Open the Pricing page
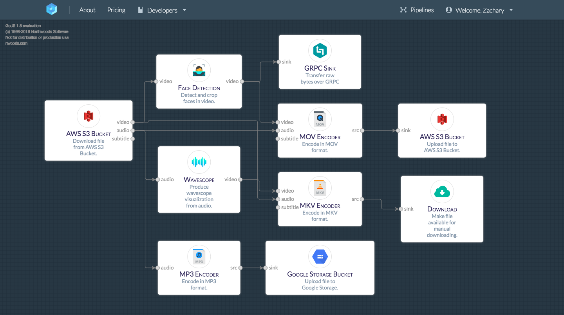The width and height of the screenshot is (564, 315). coord(116,10)
